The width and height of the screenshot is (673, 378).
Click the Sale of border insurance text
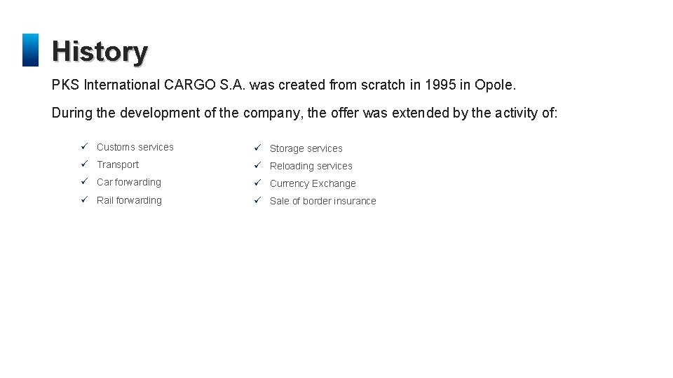coord(323,201)
